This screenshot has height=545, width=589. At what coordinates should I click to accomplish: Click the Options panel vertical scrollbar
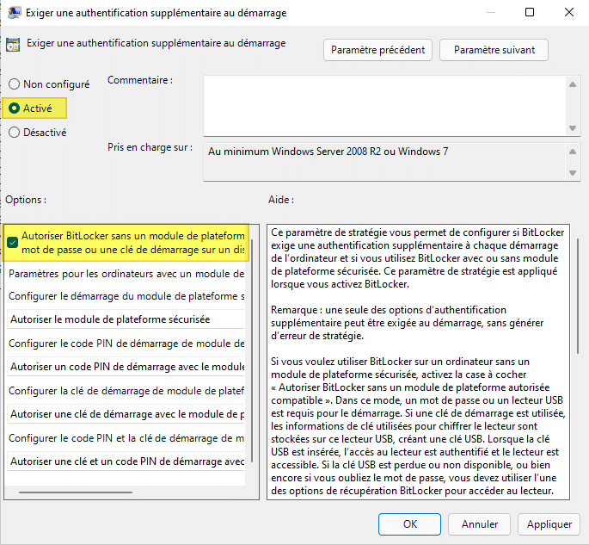coord(252,350)
